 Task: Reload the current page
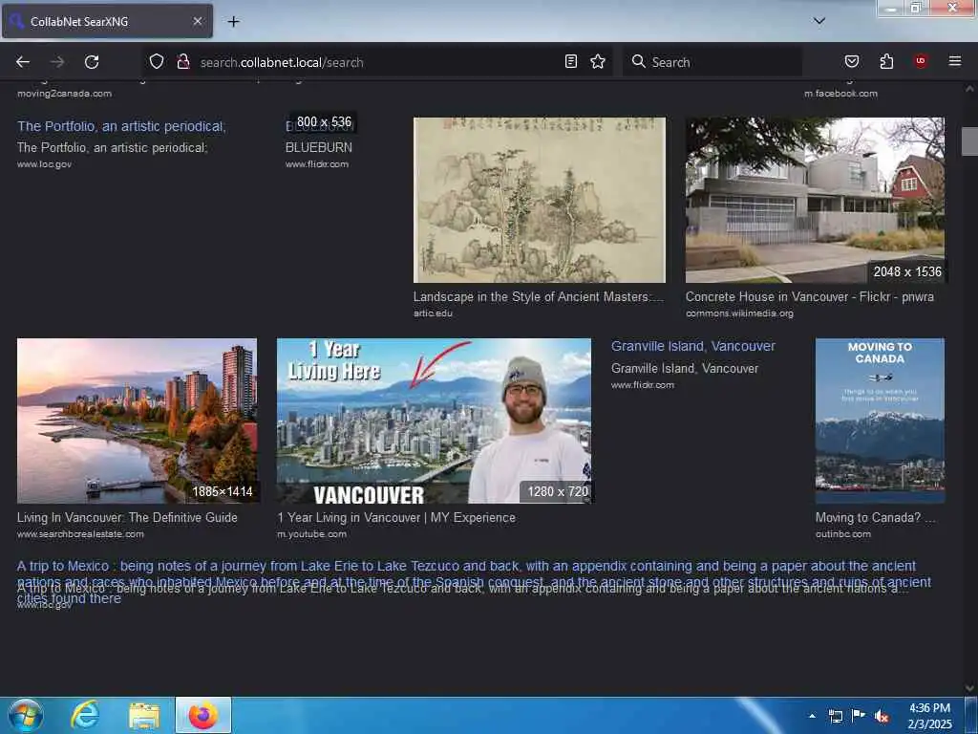click(92, 62)
